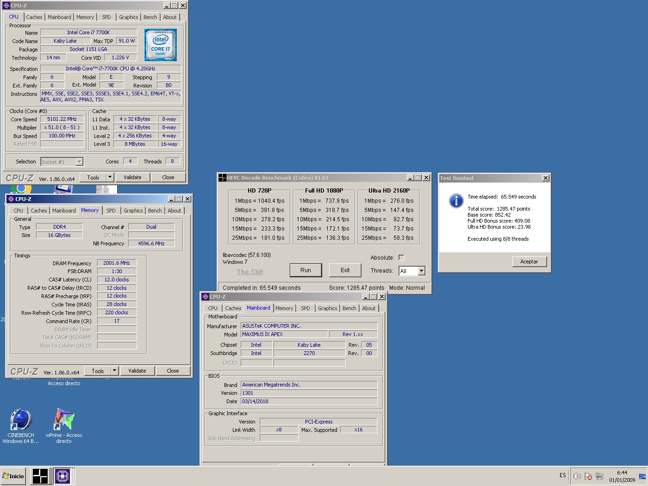Click title icon of CPU-Z CPU window
The image size is (648, 486).
coord(6,6)
